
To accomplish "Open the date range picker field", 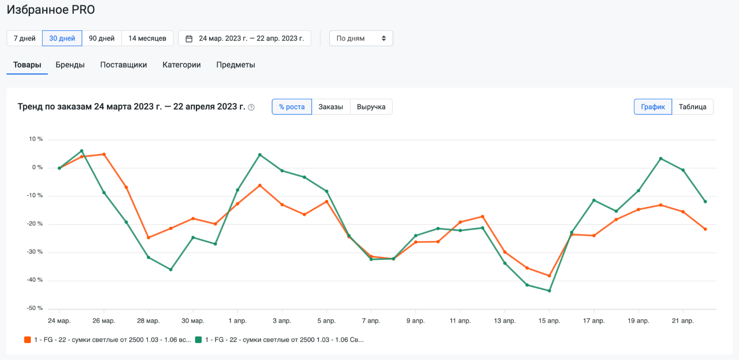I will pos(244,38).
